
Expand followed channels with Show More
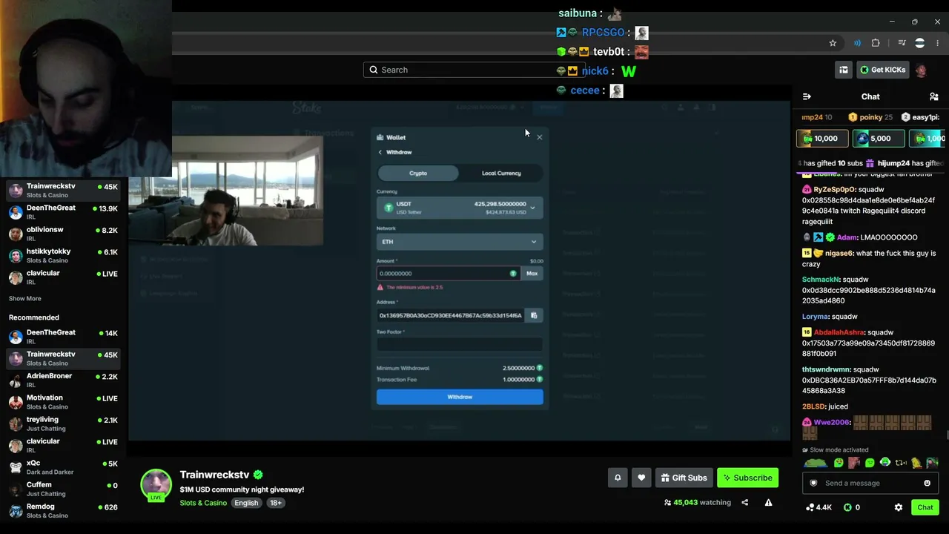click(25, 298)
